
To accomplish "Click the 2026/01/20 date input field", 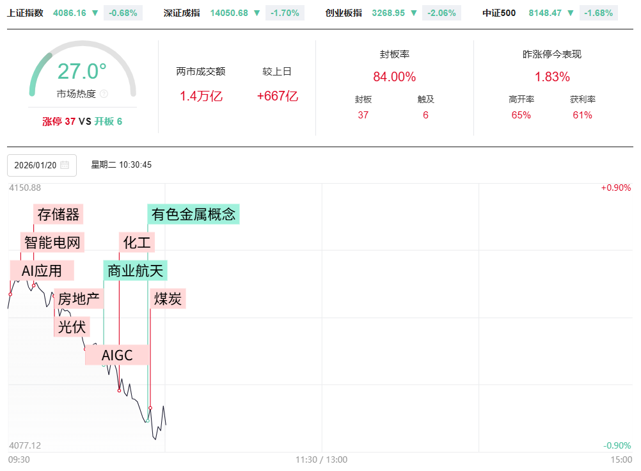I will (x=36, y=165).
